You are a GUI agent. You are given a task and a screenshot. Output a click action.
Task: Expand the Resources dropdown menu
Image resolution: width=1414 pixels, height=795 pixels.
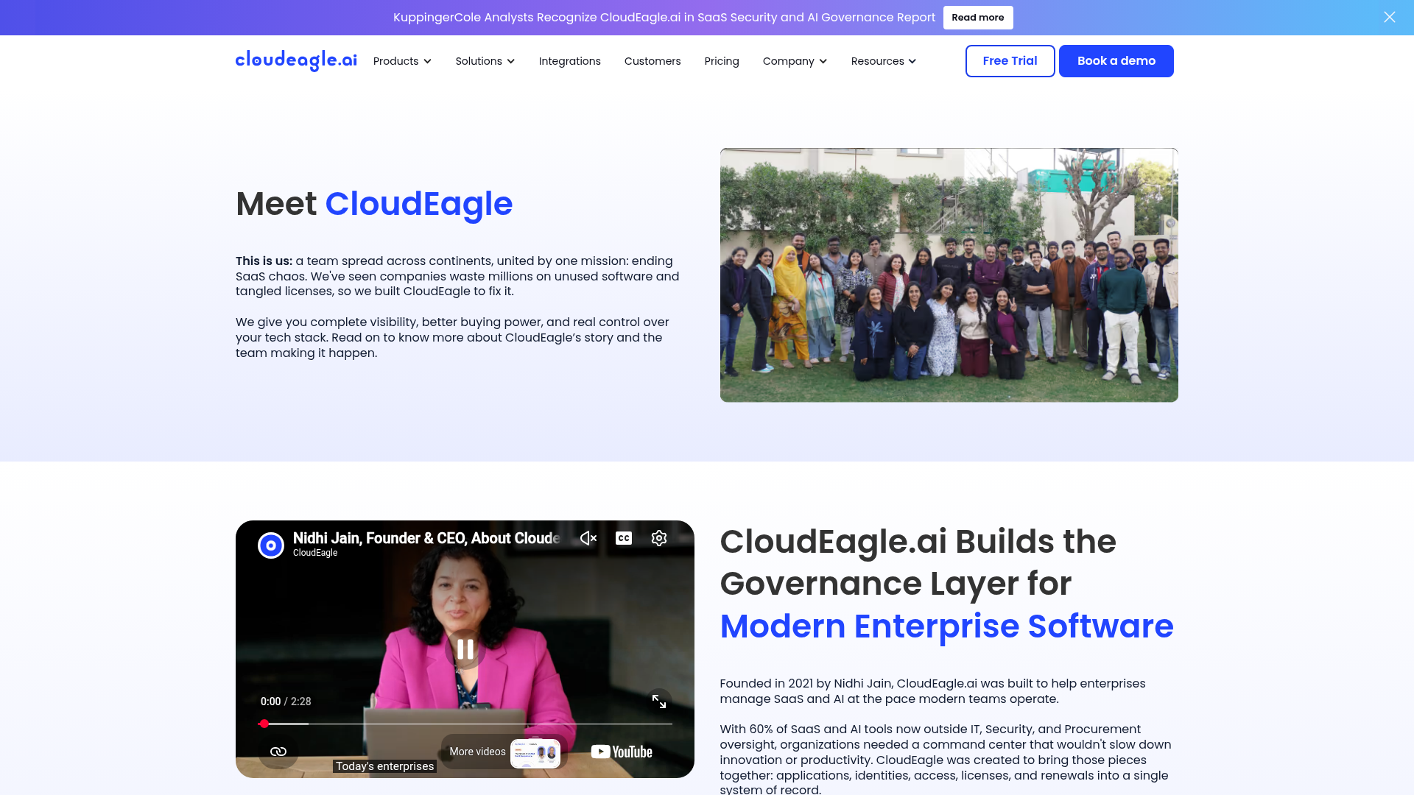pyautogui.click(x=883, y=61)
